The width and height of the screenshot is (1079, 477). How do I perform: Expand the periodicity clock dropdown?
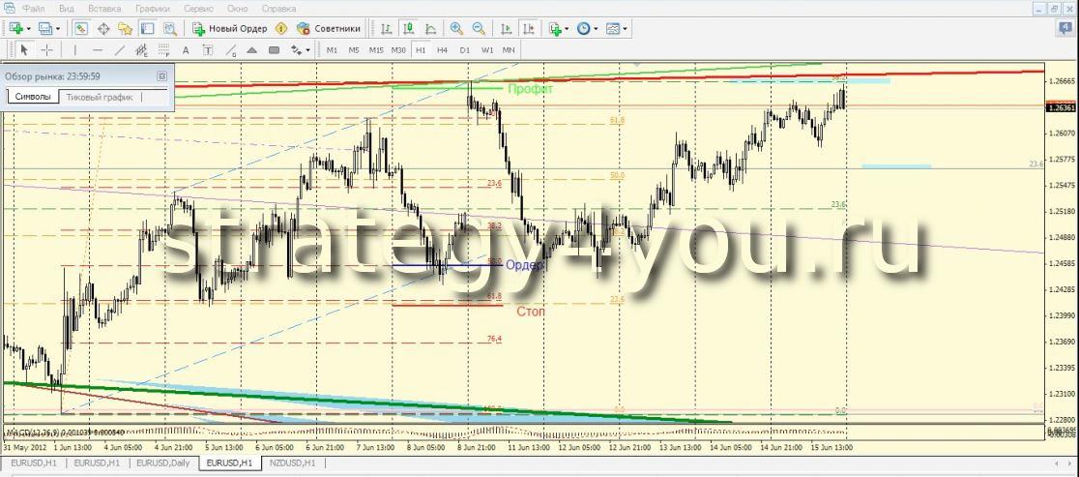click(597, 29)
